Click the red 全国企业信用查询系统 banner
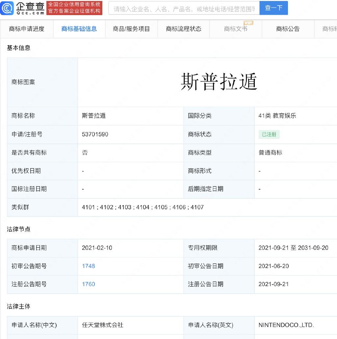The height and width of the screenshot is (339, 337). [74, 8]
